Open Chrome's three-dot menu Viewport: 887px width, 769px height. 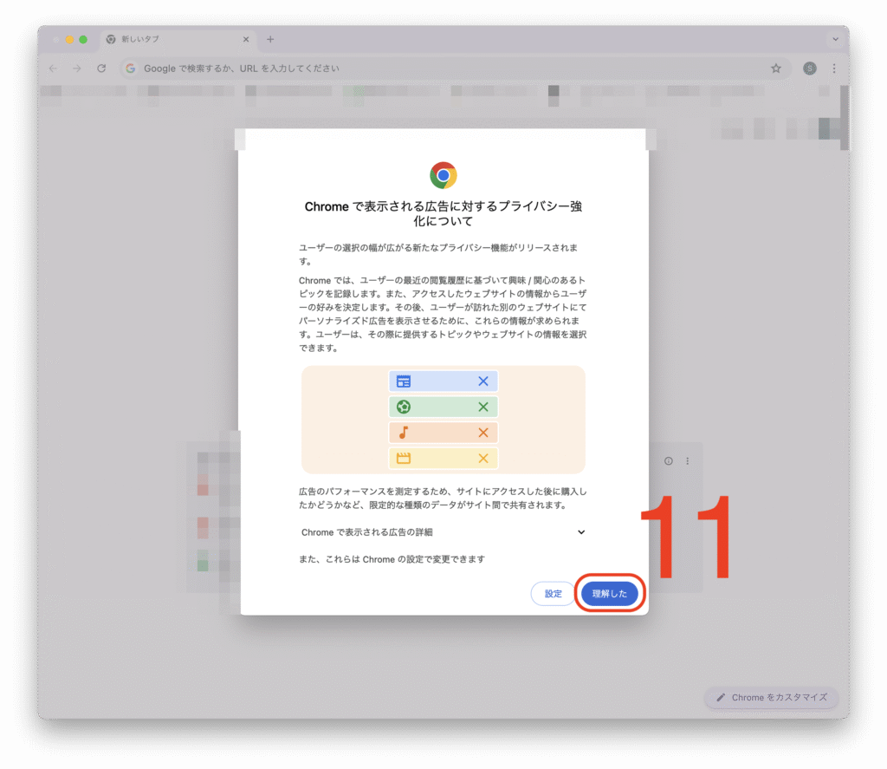[834, 68]
